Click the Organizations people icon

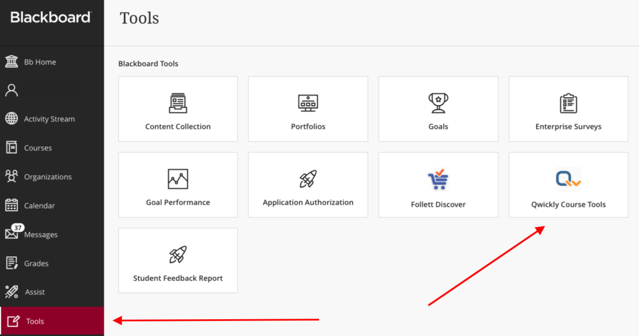point(11,176)
